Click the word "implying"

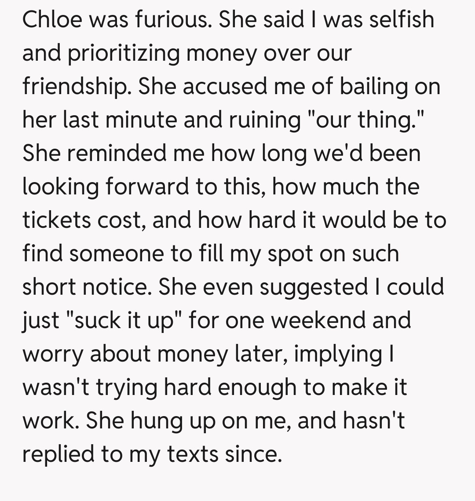click(338, 354)
